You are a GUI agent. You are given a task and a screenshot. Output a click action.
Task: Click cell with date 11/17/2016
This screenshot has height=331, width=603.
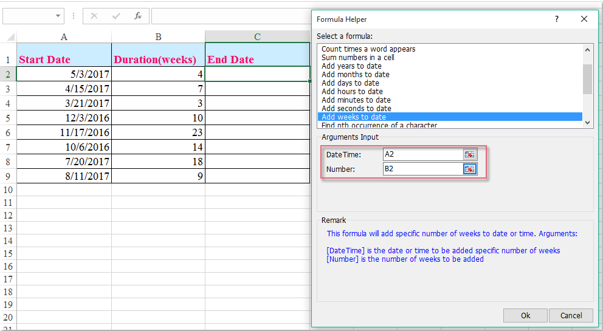64,132
